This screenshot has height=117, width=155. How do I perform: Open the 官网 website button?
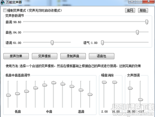coord(130,11)
